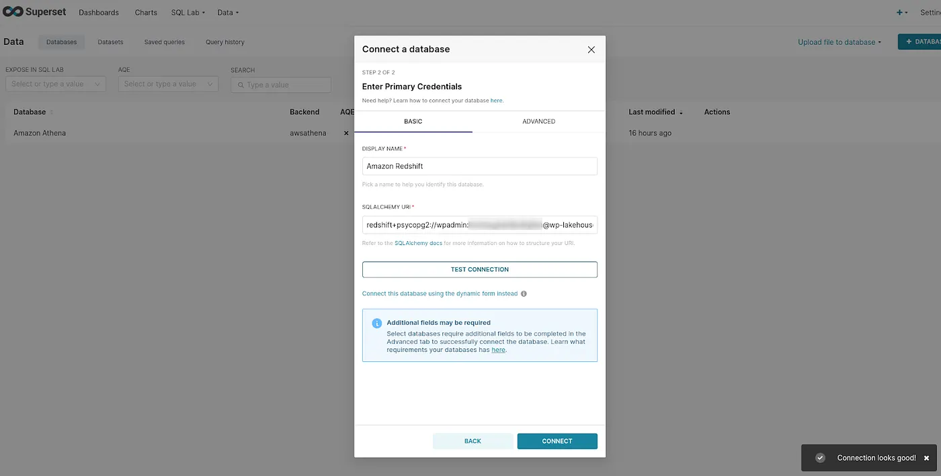The width and height of the screenshot is (941, 476).
Task: Expand the SQL Lab dropdown menu
Action: click(x=188, y=13)
